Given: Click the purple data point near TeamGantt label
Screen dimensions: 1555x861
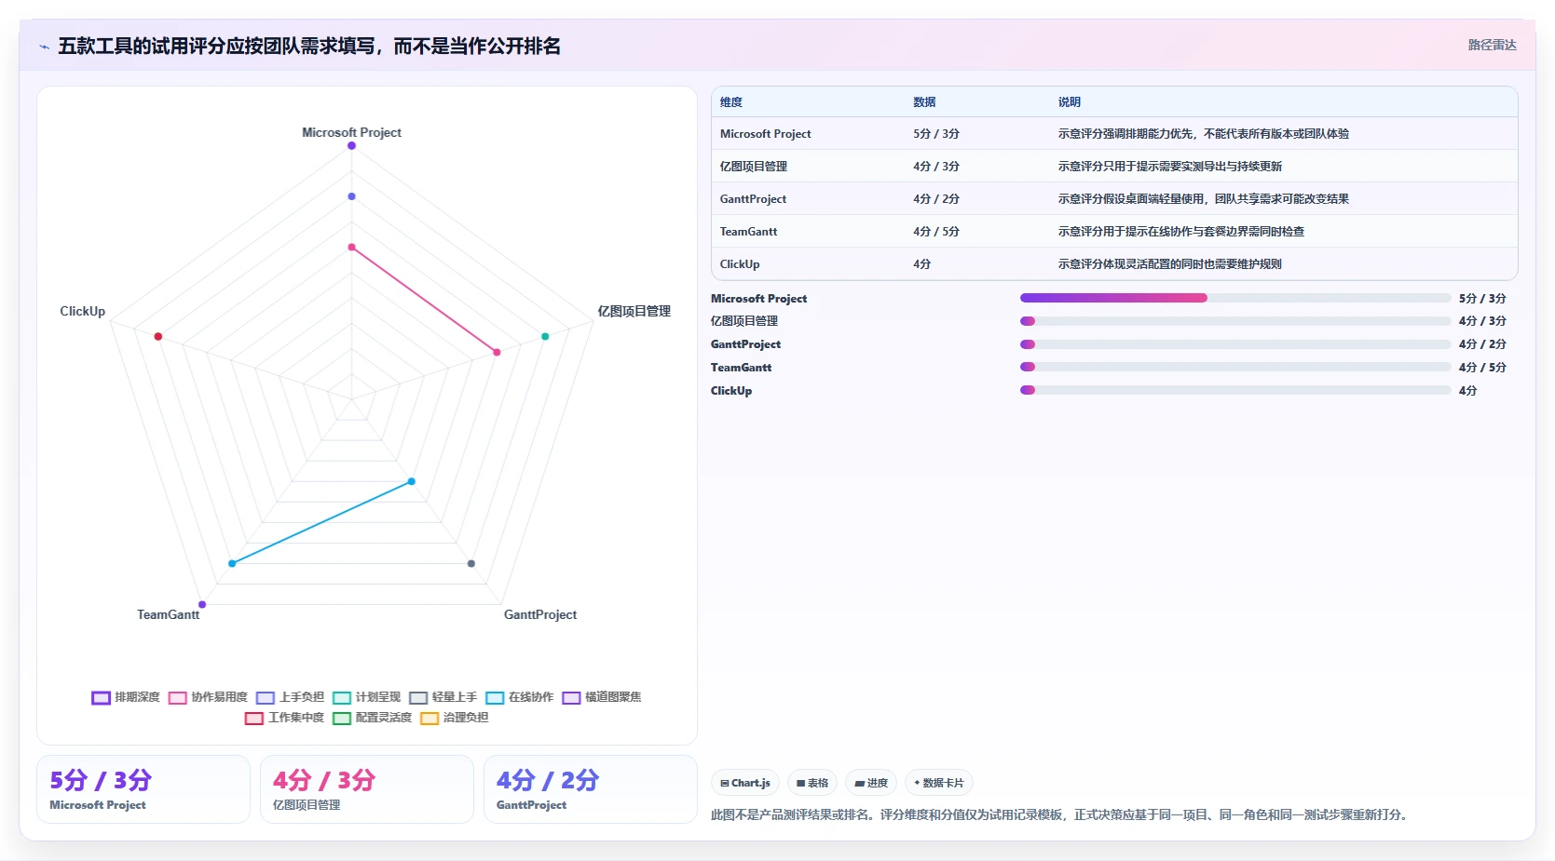Looking at the screenshot, I should coord(202,604).
